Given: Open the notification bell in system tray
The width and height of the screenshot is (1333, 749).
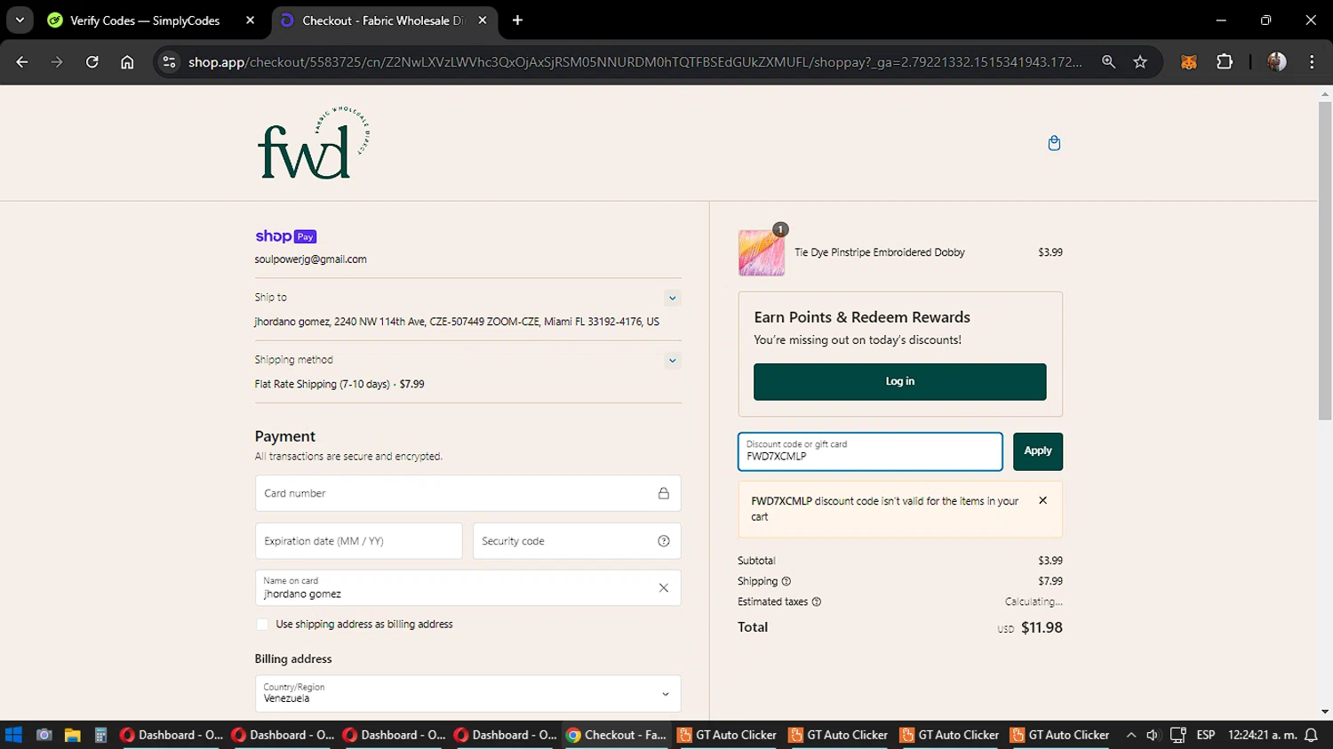Looking at the screenshot, I should pyautogui.click(x=1311, y=735).
